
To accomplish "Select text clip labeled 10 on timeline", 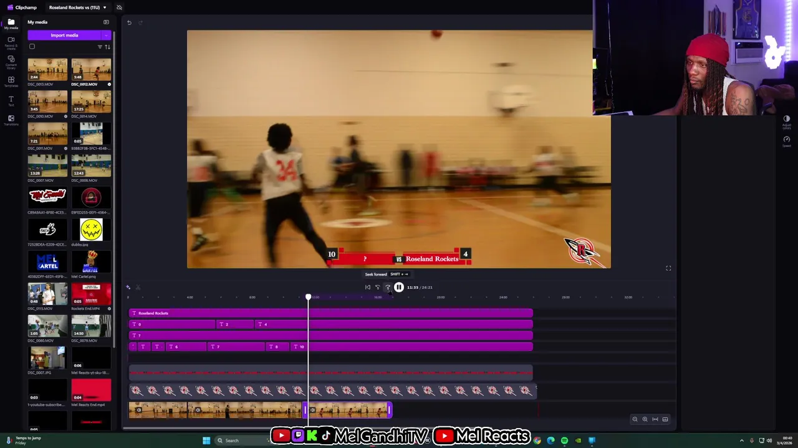I will pyautogui.click(x=412, y=347).
